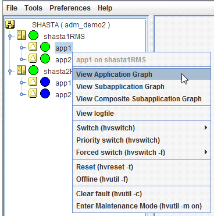Click the application triangle icon of last app2
This screenshot has width=214, height=216.
[33, 93]
